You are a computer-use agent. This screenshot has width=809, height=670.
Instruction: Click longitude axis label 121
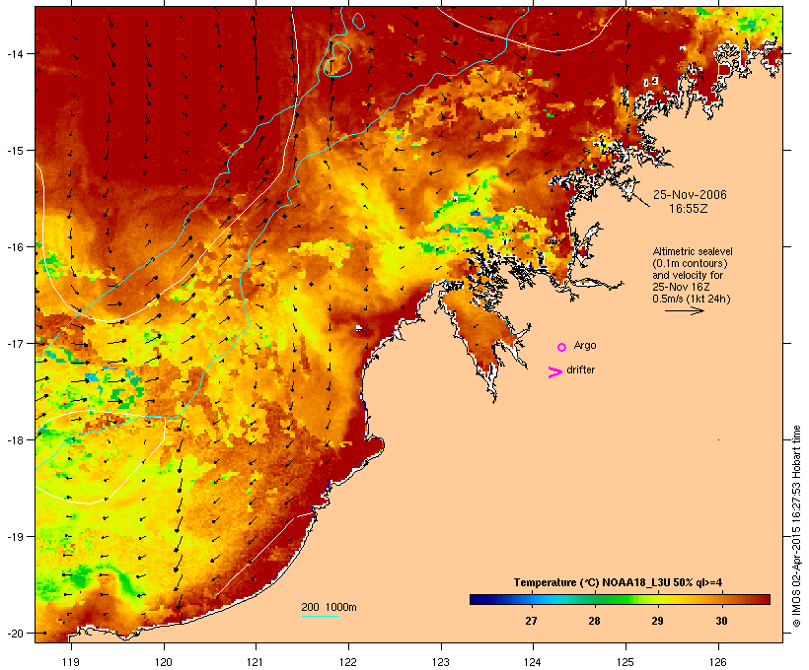point(256,662)
